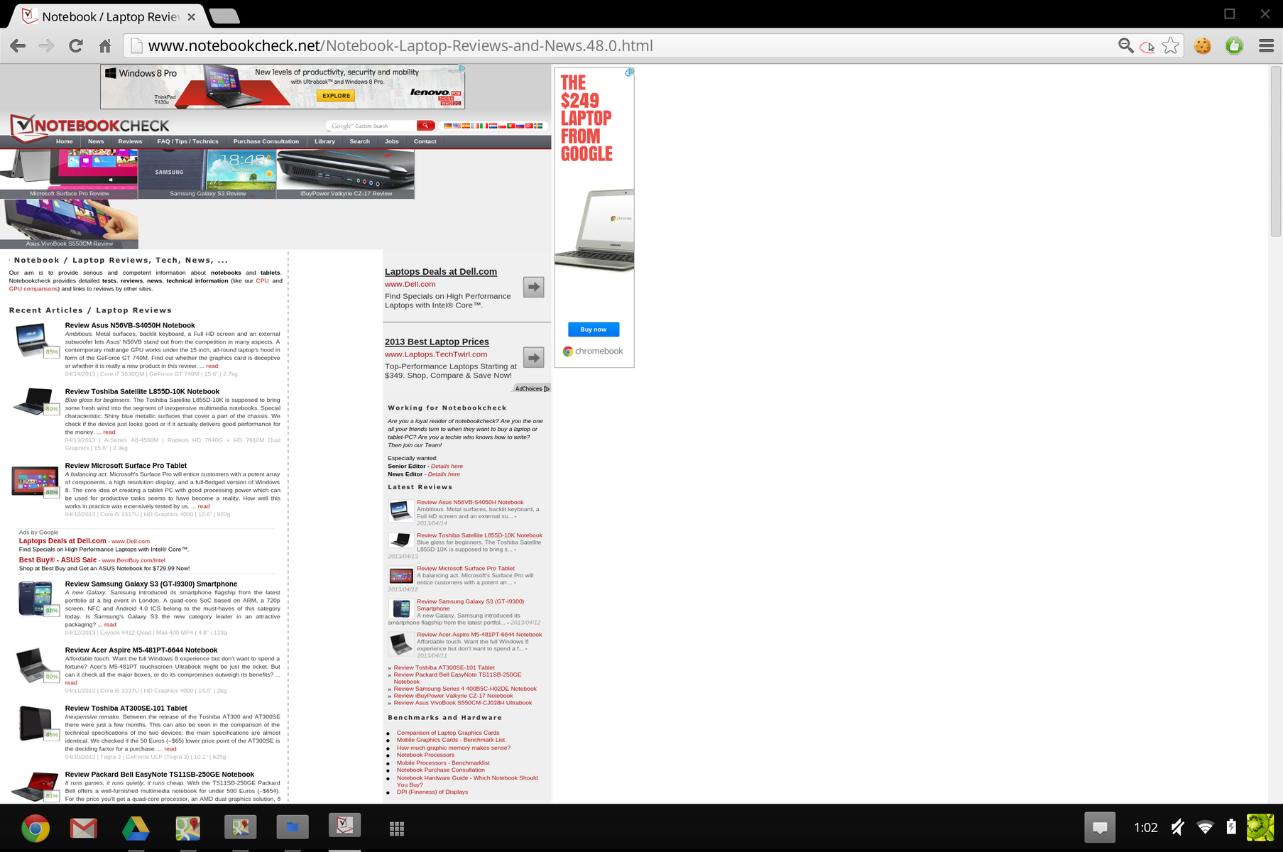The height and width of the screenshot is (852, 1283).
Task: Open the cookie extension icon
Action: 1202,46
